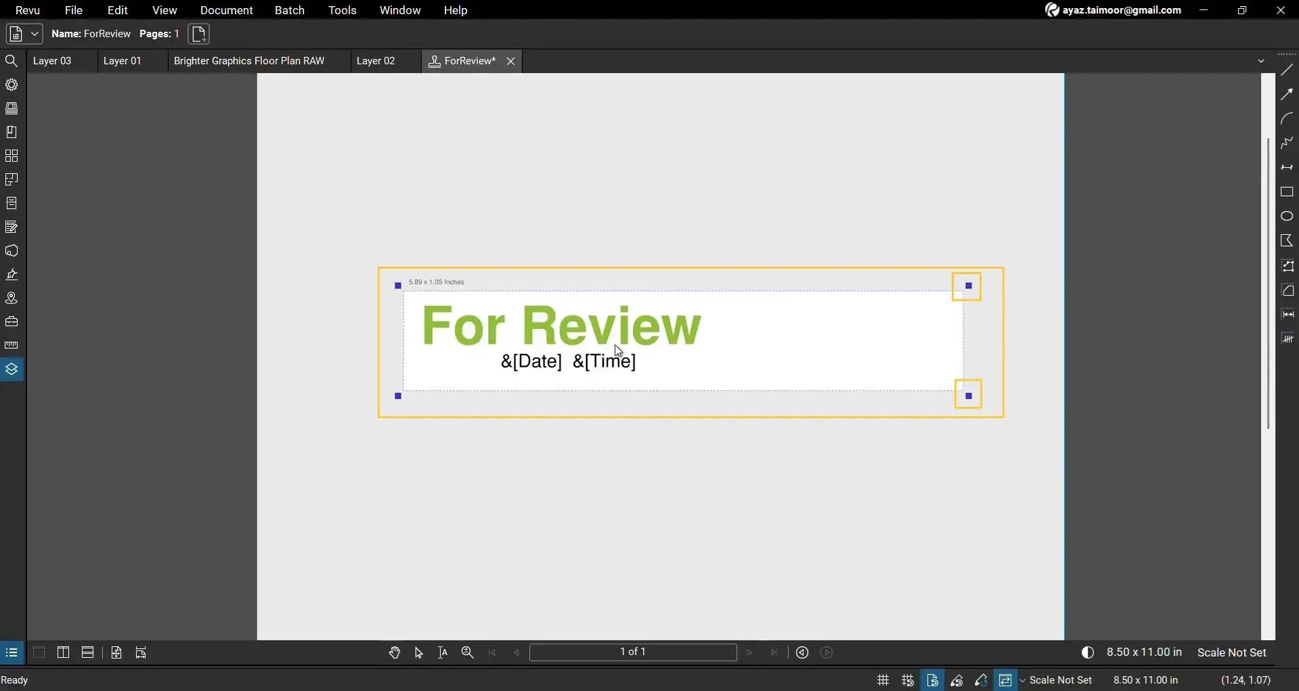
Task: Select the Polyline markup tool
Action: click(1287, 143)
